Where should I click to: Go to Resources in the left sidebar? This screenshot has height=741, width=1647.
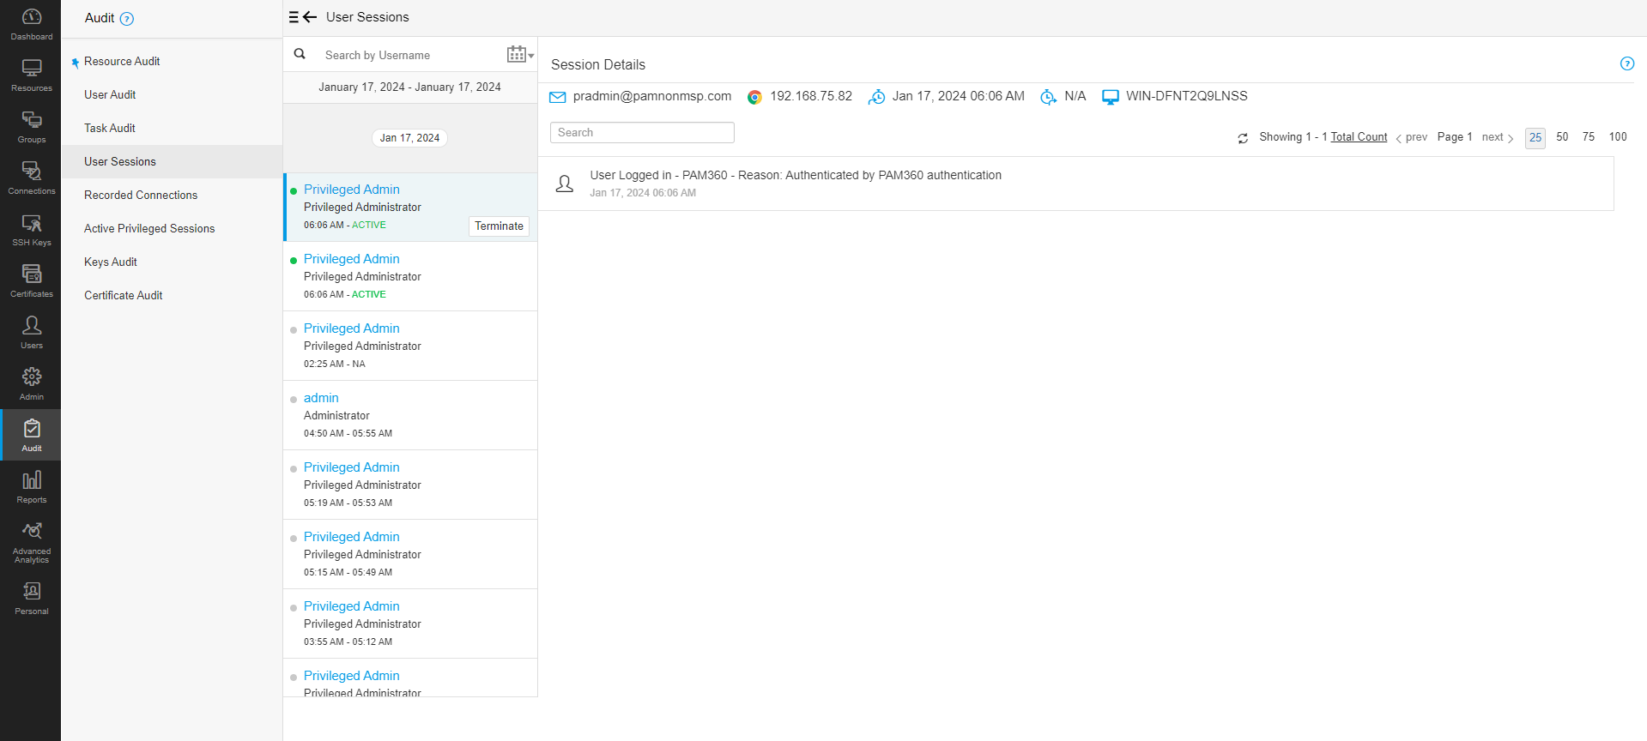[32, 75]
